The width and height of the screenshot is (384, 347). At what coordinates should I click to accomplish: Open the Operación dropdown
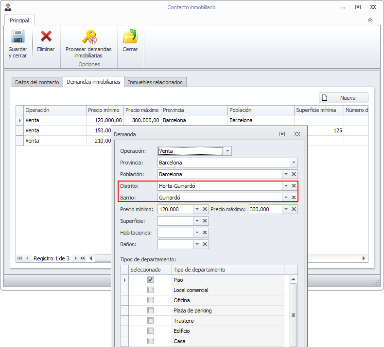pos(227,151)
